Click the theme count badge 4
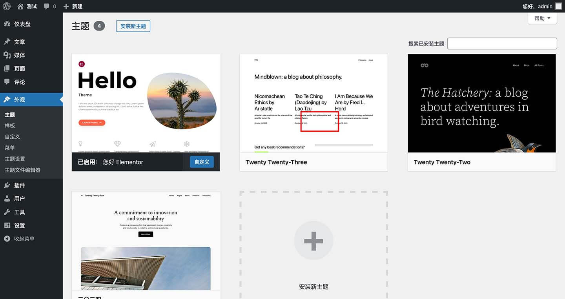 coord(99,26)
